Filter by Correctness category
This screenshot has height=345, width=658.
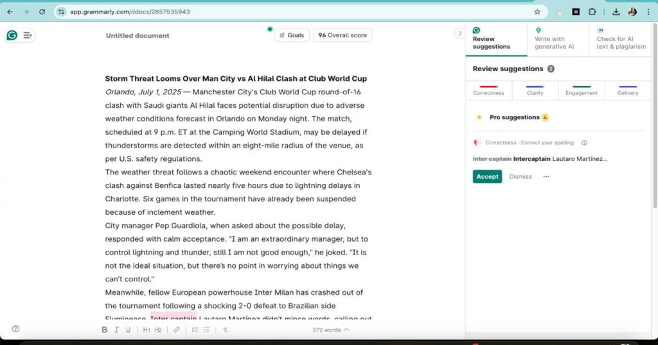(488, 90)
